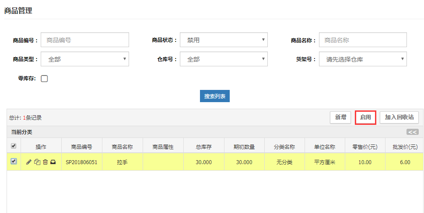Expand the 商品类型 dropdown

[85, 59]
